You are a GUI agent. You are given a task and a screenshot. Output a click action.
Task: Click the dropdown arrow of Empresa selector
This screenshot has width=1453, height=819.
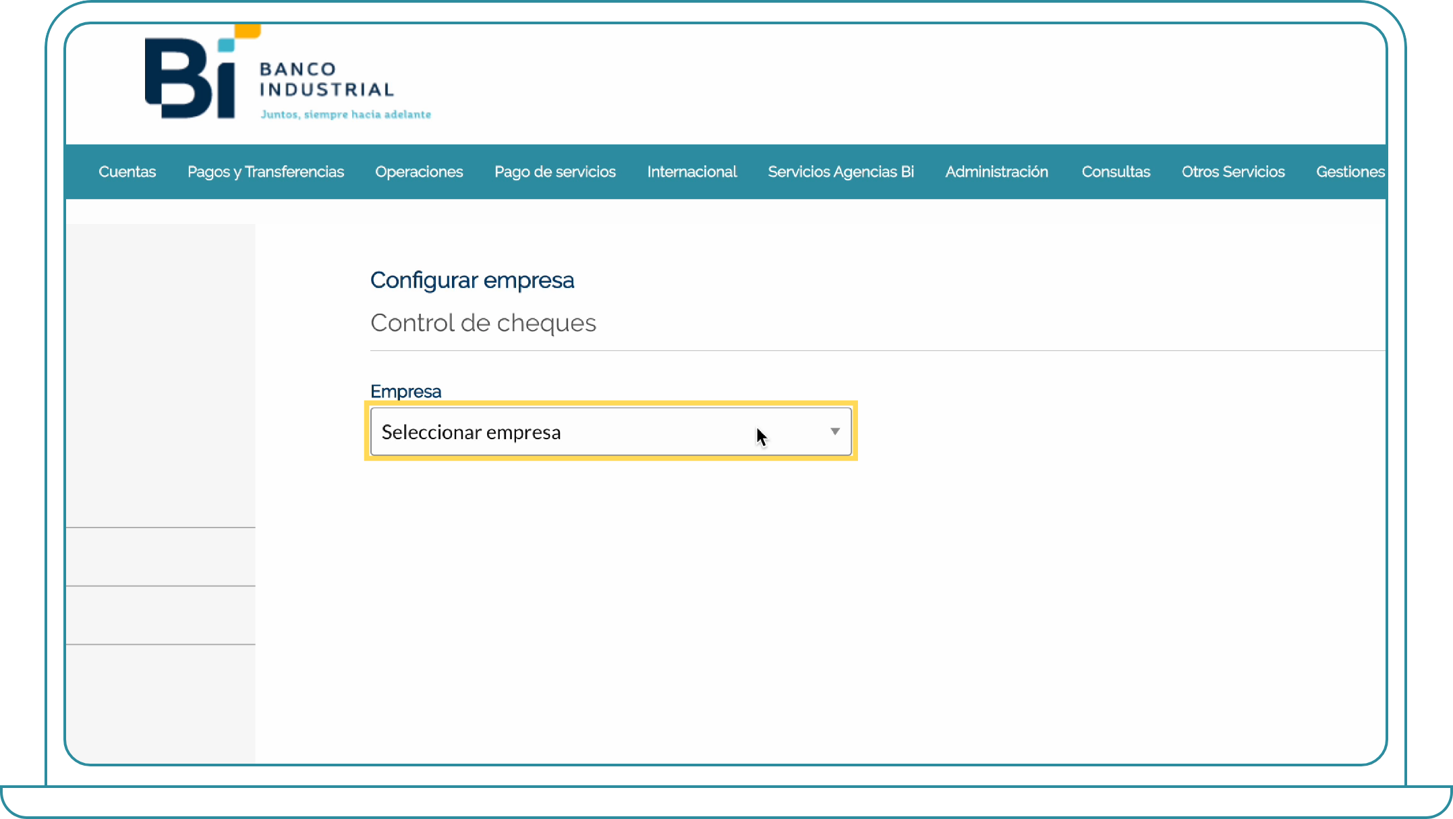835,432
